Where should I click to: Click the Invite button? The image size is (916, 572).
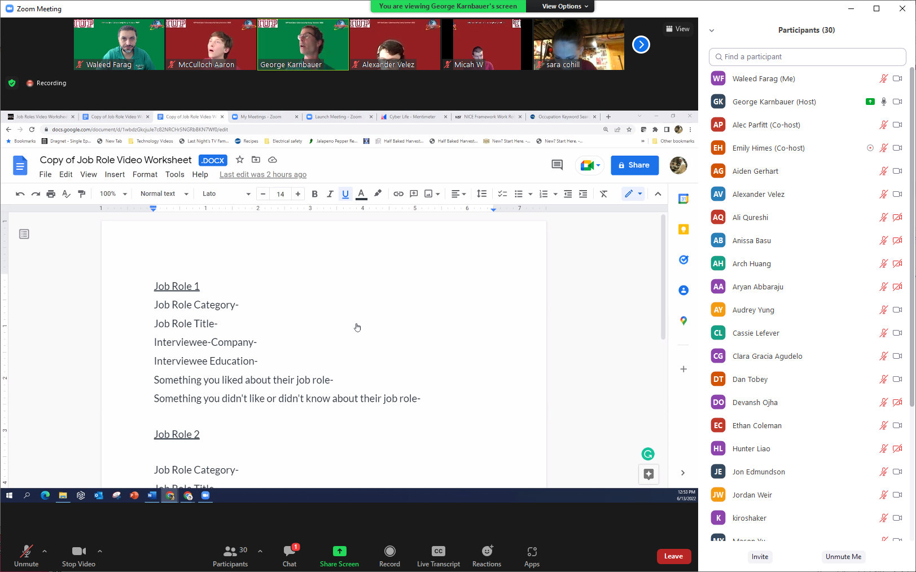(x=760, y=557)
